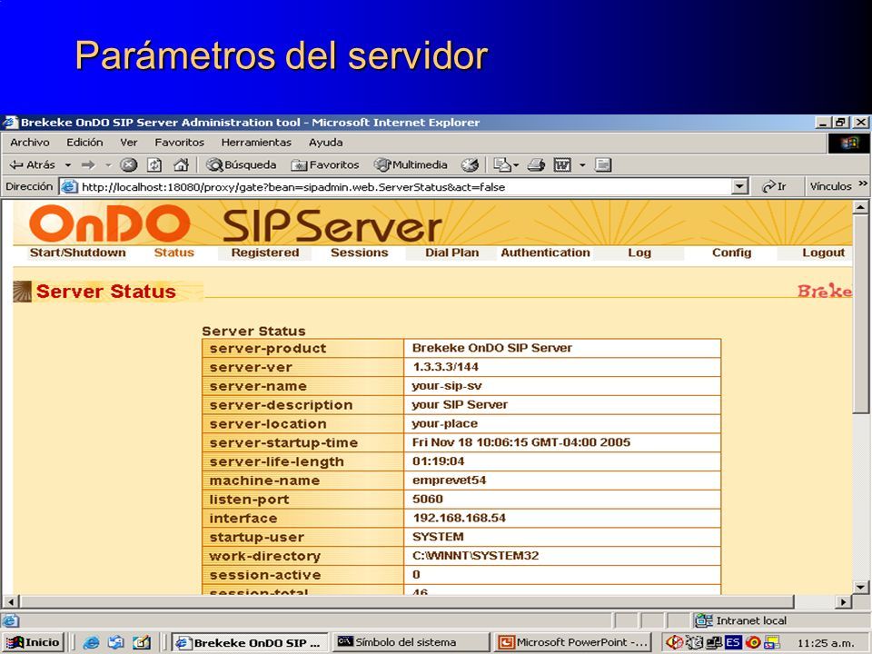Image resolution: width=872 pixels, height=654 pixels.
Task: Click the Windows logo throbber icon
Action: tap(849, 144)
